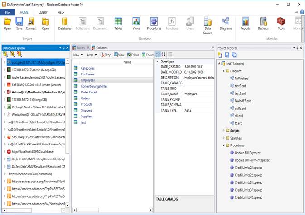Image resolution: width=305 pixels, height=215 pixels.
Task: Select the SYSTEM Oracle connection
Action: pos(36,85)
